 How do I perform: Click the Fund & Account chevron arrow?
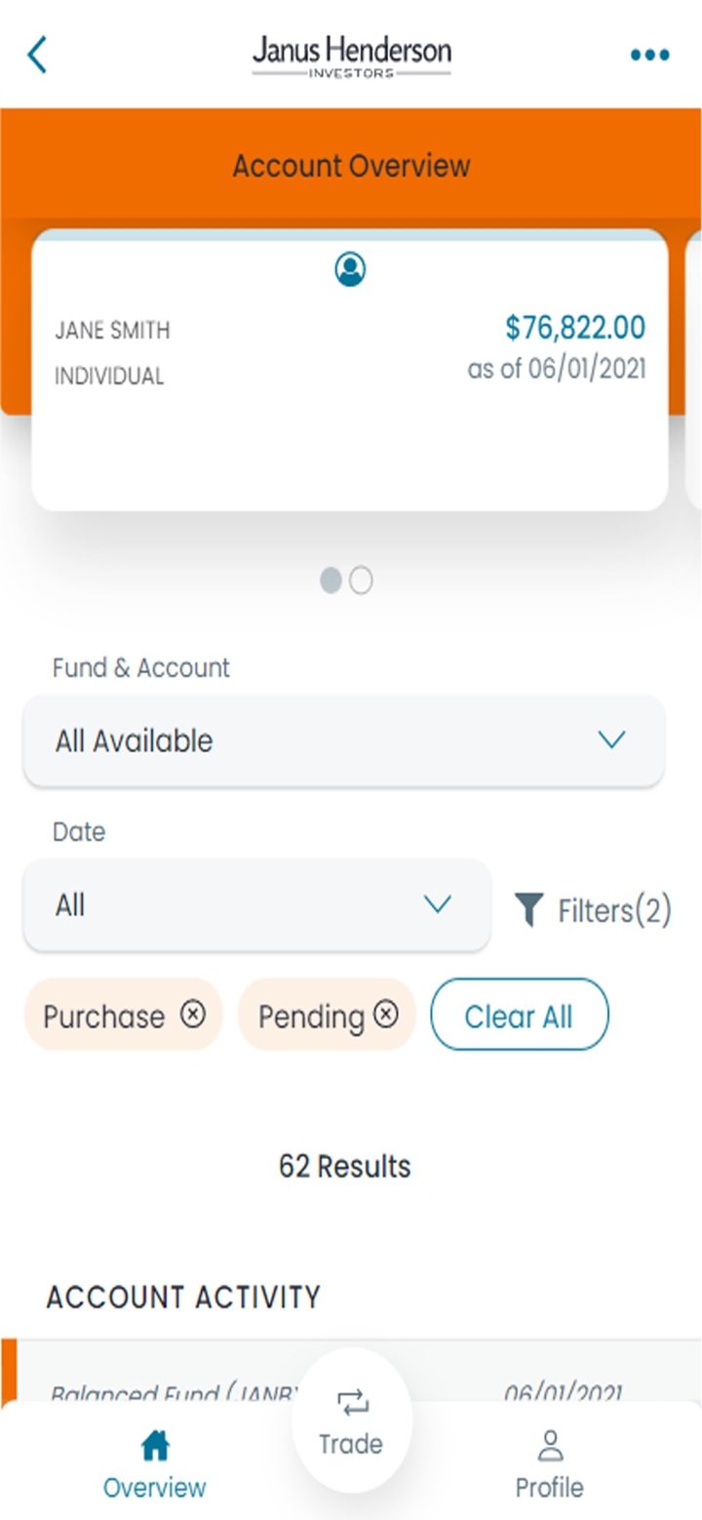coord(611,740)
